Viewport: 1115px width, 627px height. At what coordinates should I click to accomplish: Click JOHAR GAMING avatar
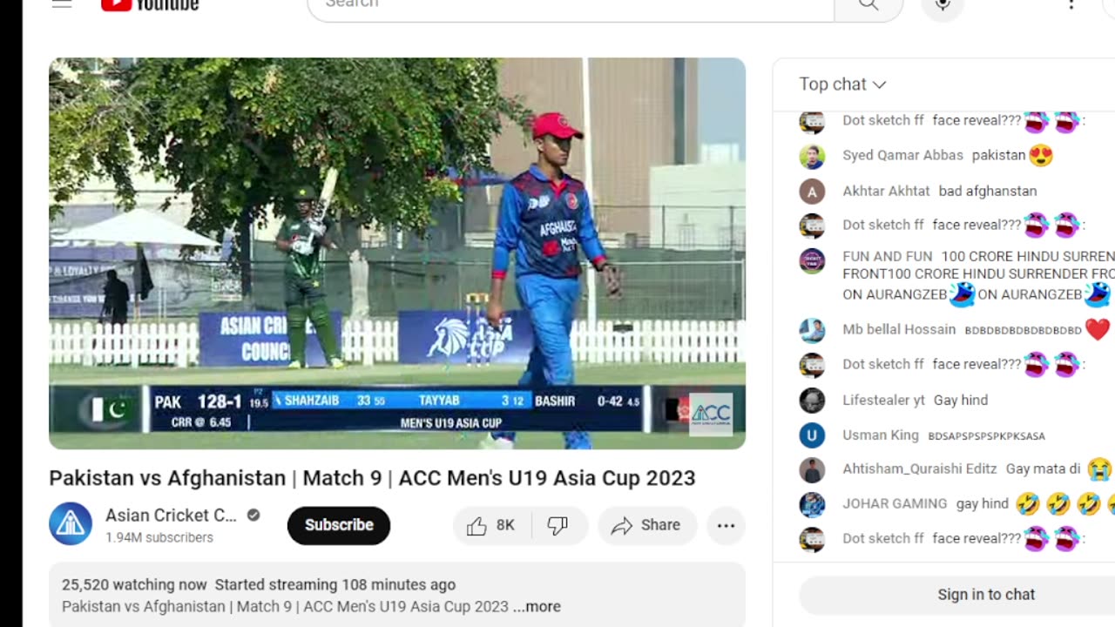tap(812, 505)
